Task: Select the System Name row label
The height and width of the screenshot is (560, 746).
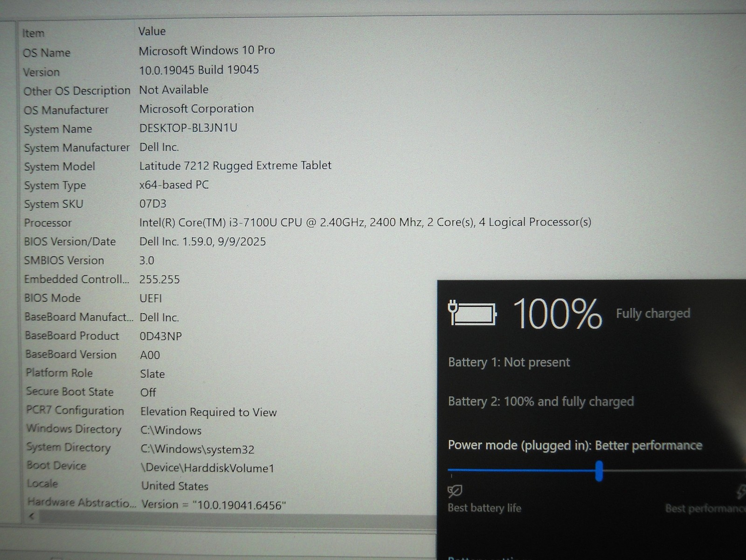Action: pos(58,129)
